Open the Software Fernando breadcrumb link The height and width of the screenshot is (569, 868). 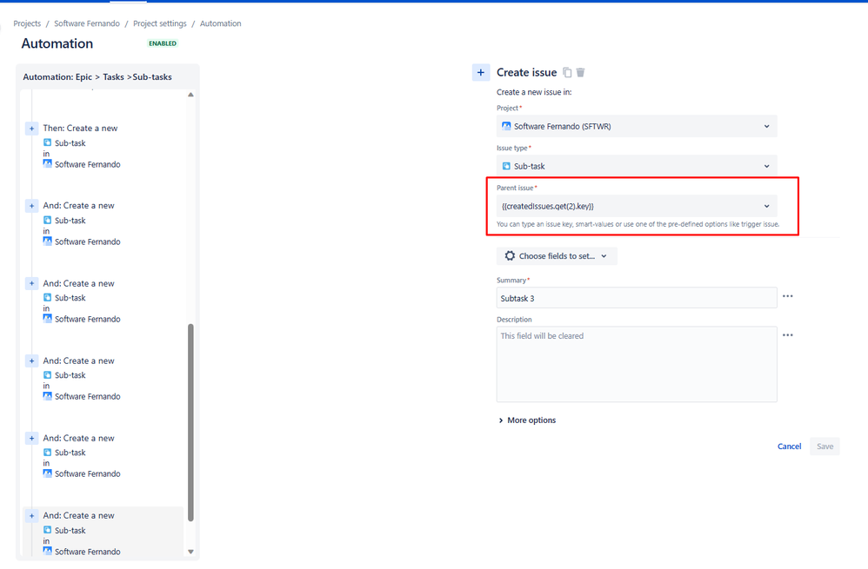(x=87, y=23)
